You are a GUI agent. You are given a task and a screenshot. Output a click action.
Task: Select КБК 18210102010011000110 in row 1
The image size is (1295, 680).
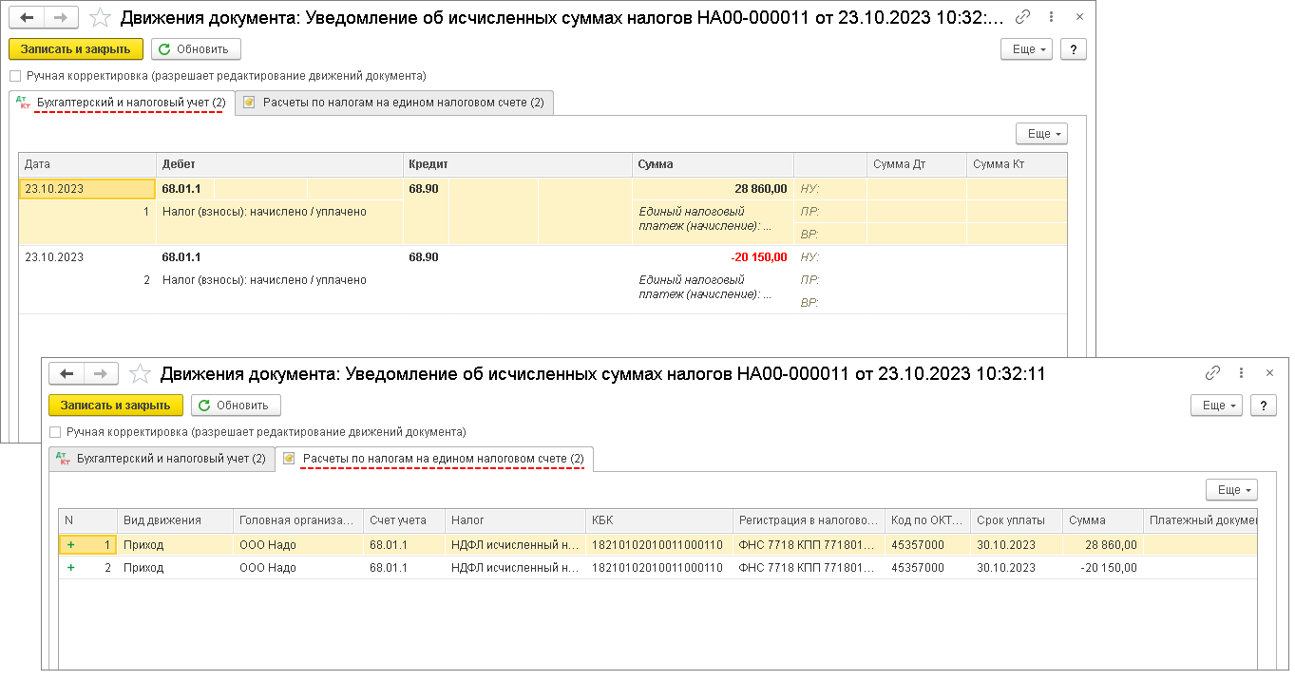pyautogui.click(x=658, y=545)
